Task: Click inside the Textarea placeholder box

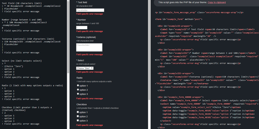Action: [x=89, y=47]
